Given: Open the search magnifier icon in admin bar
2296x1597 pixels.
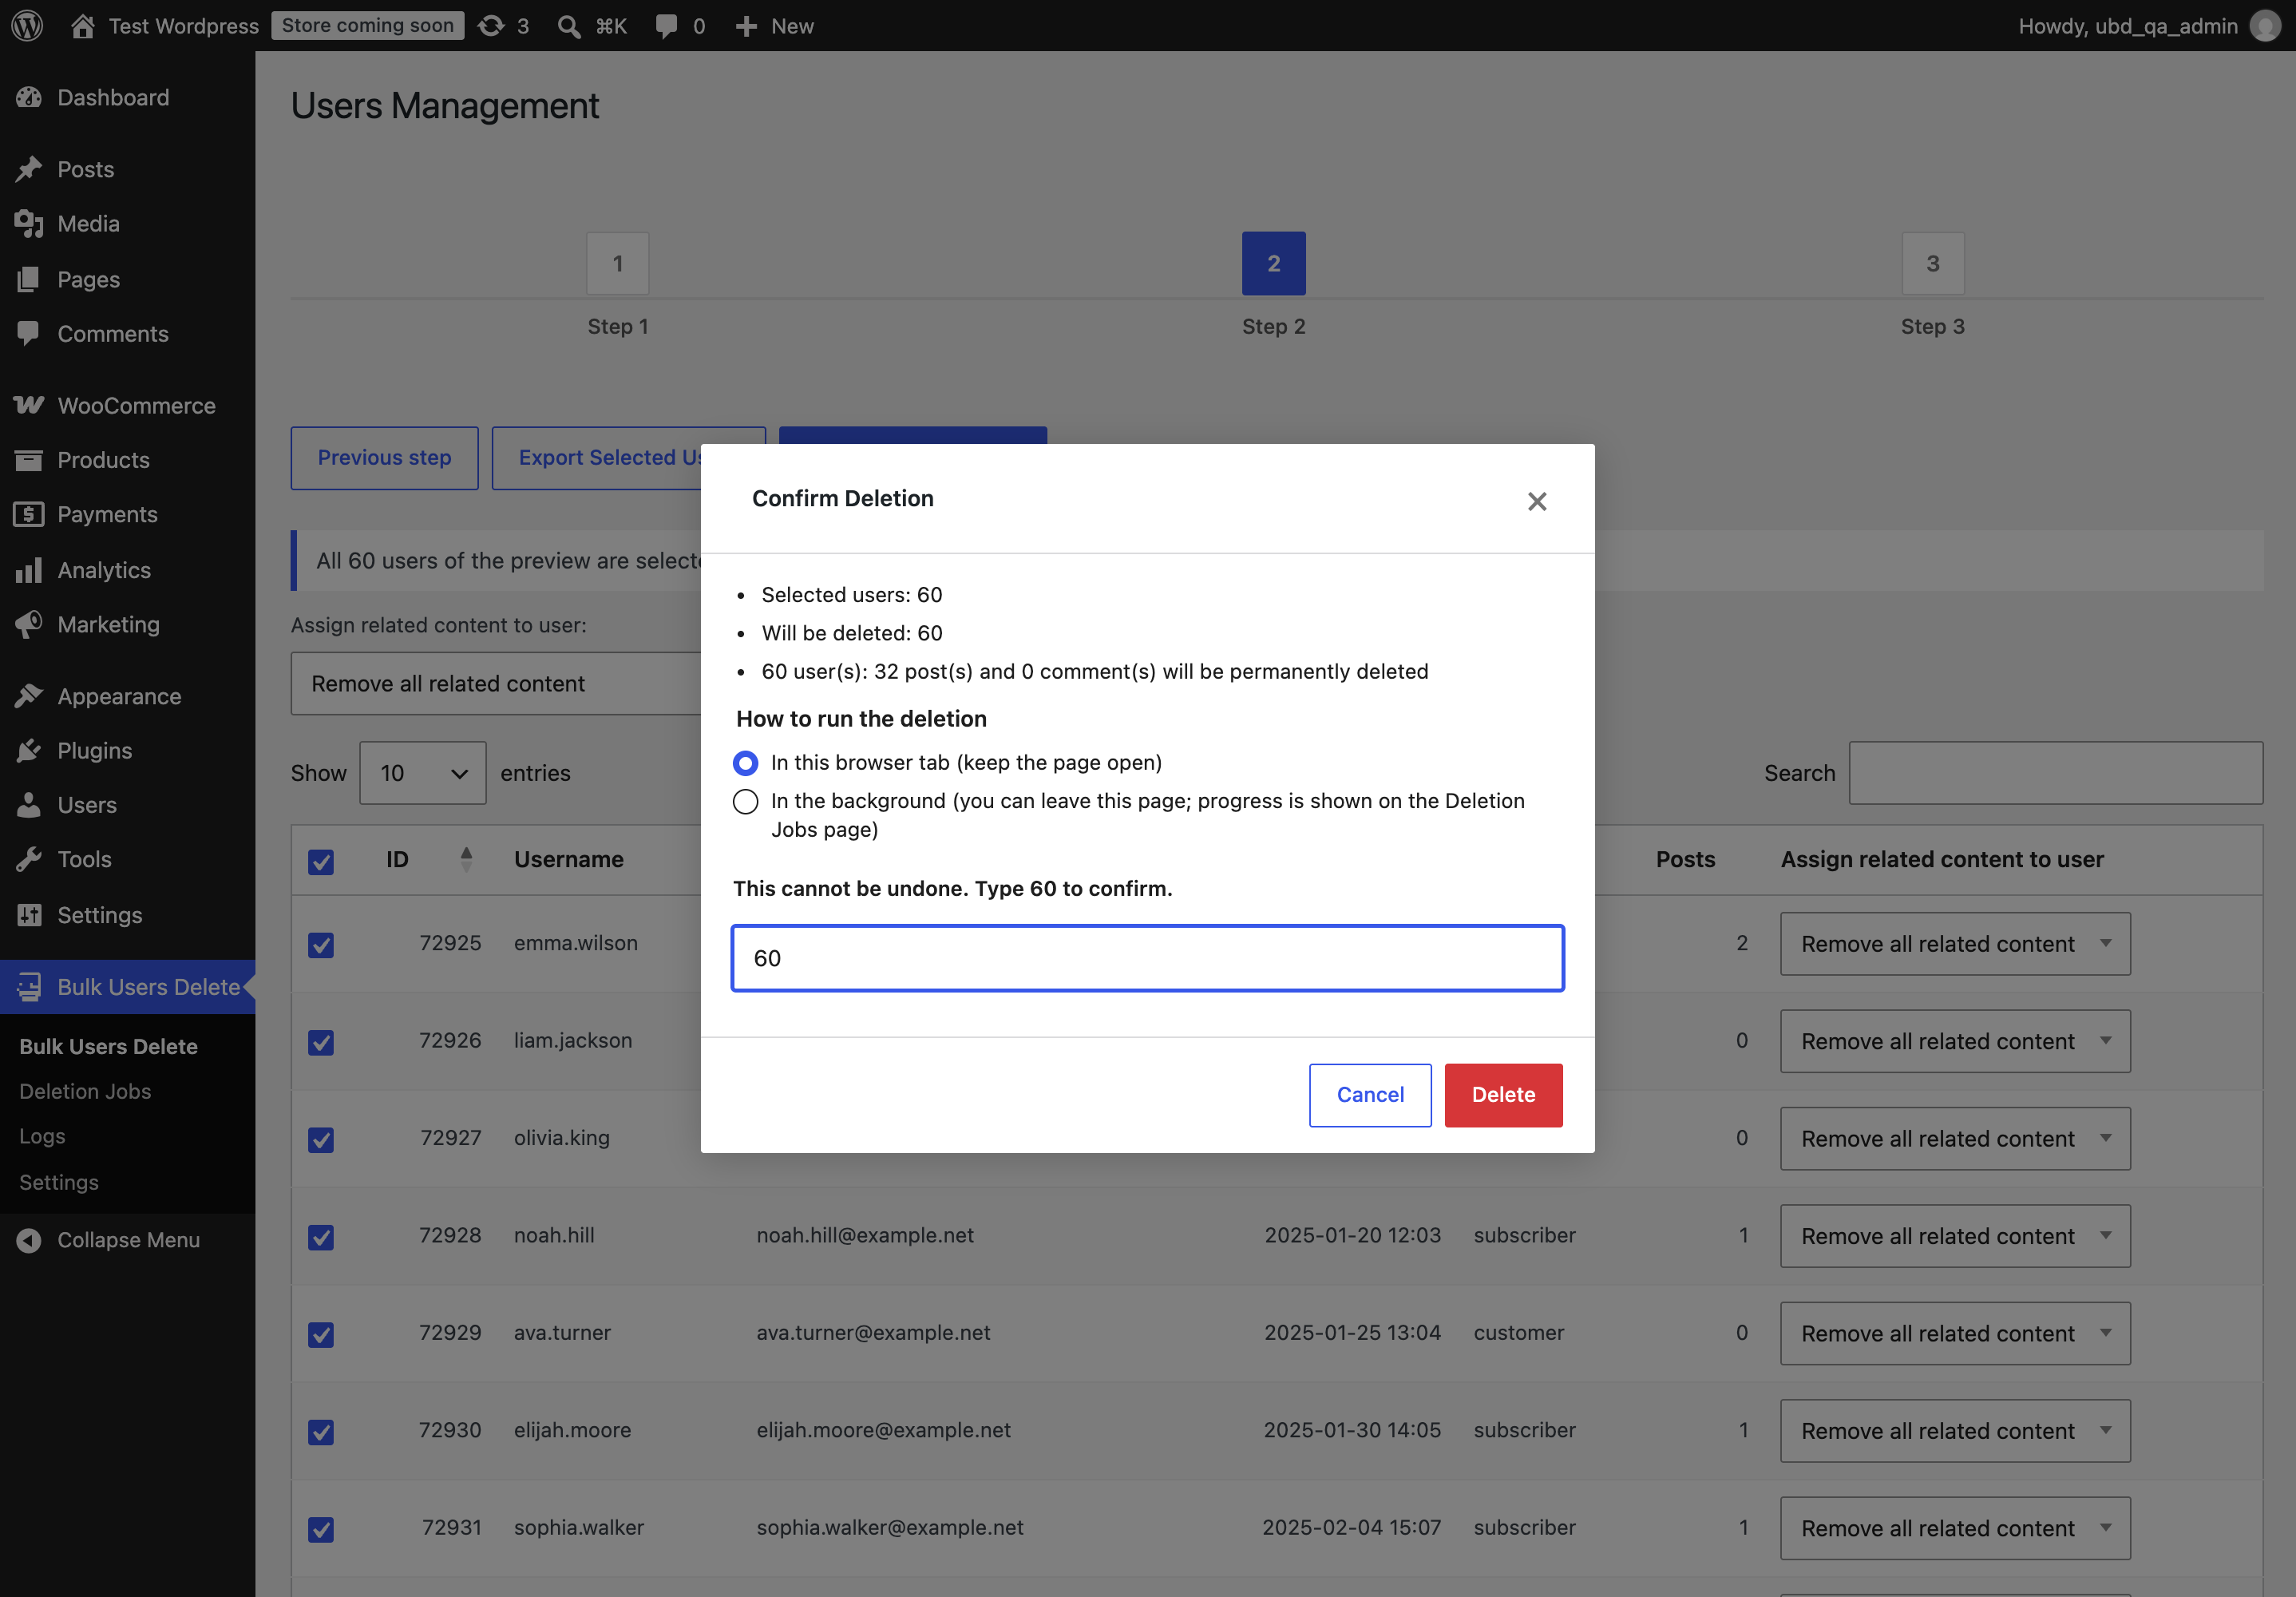Looking at the screenshot, I should pyautogui.click(x=569, y=26).
